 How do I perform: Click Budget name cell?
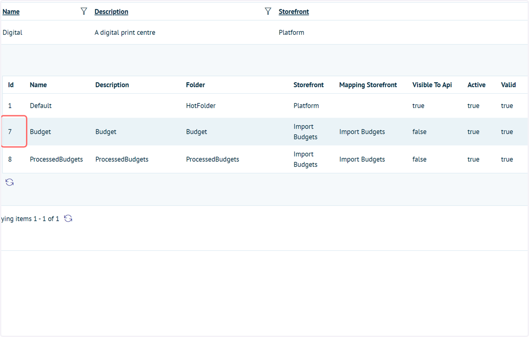tap(40, 132)
